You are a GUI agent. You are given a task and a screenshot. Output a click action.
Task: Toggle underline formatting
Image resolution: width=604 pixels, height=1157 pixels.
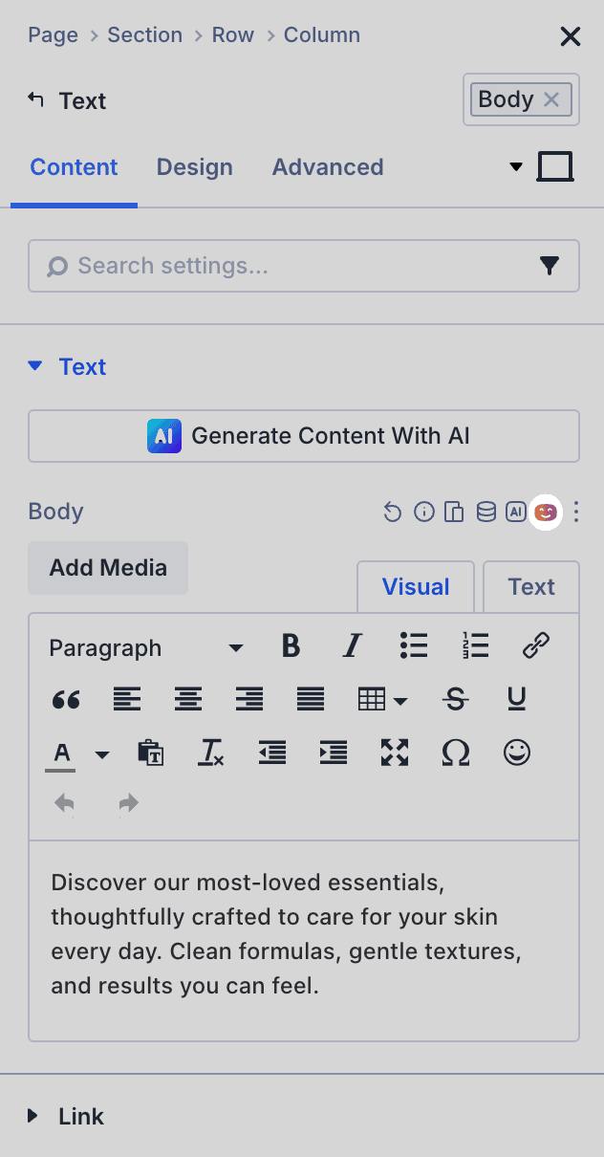click(x=517, y=700)
